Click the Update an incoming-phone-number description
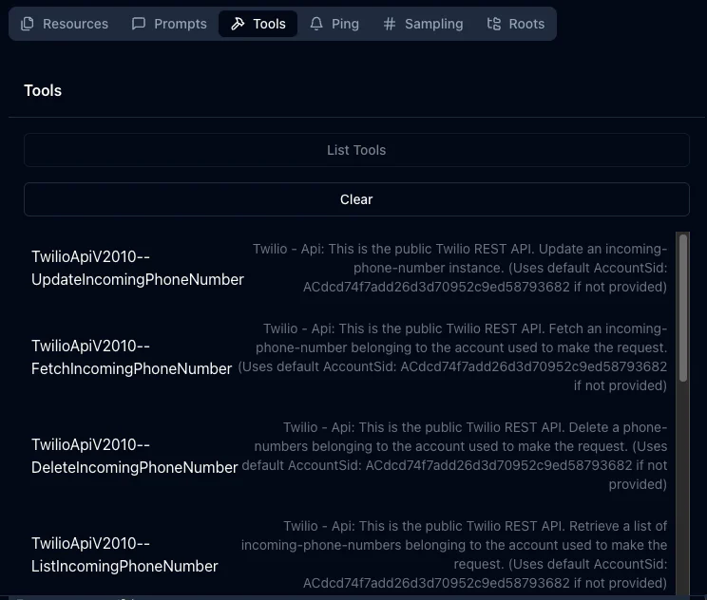The height and width of the screenshot is (600, 707). tap(460, 268)
